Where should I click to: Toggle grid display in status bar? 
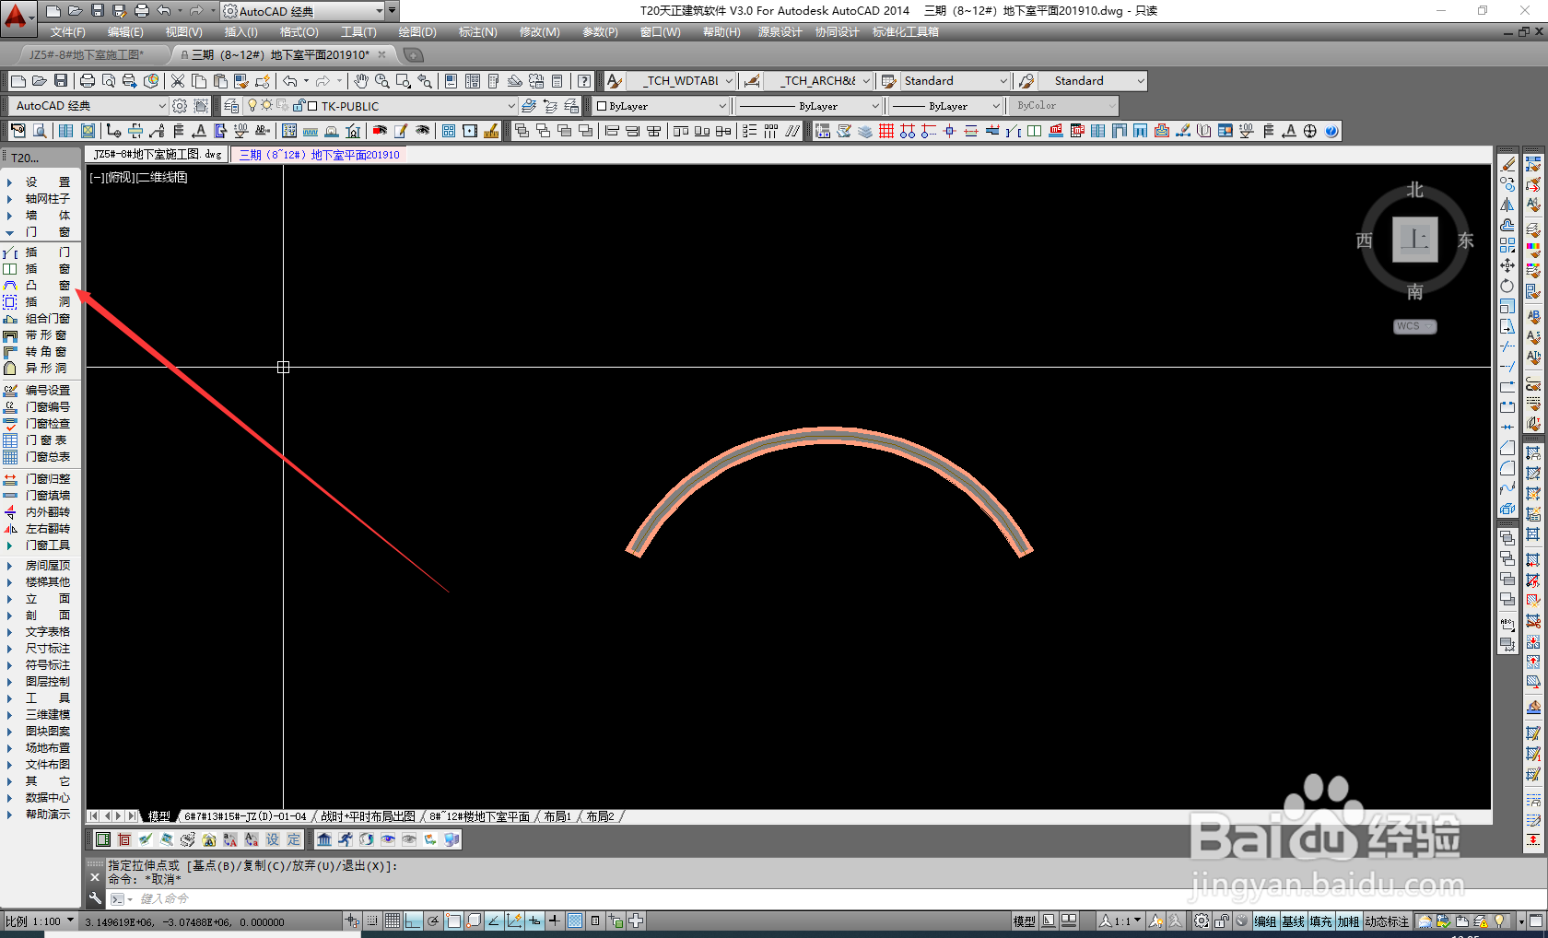coord(393,920)
